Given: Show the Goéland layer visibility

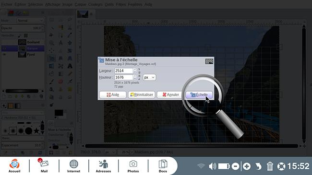Looking at the screenshot, I should pyautogui.click(x=4, y=42).
